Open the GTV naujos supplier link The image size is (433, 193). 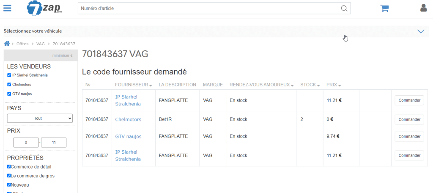128,136
